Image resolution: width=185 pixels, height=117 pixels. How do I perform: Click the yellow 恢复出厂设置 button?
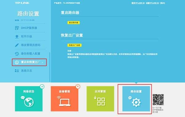[x=74, y=45]
